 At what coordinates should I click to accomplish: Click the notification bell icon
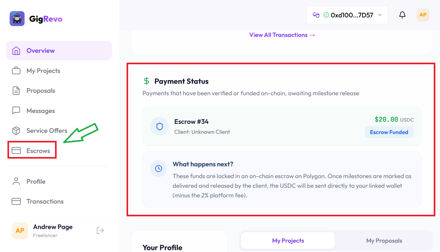[x=402, y=15]
